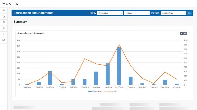This screenshot has height=110, width=197.
Task: Switch chart to pie chart view
Action: (182, 33)
